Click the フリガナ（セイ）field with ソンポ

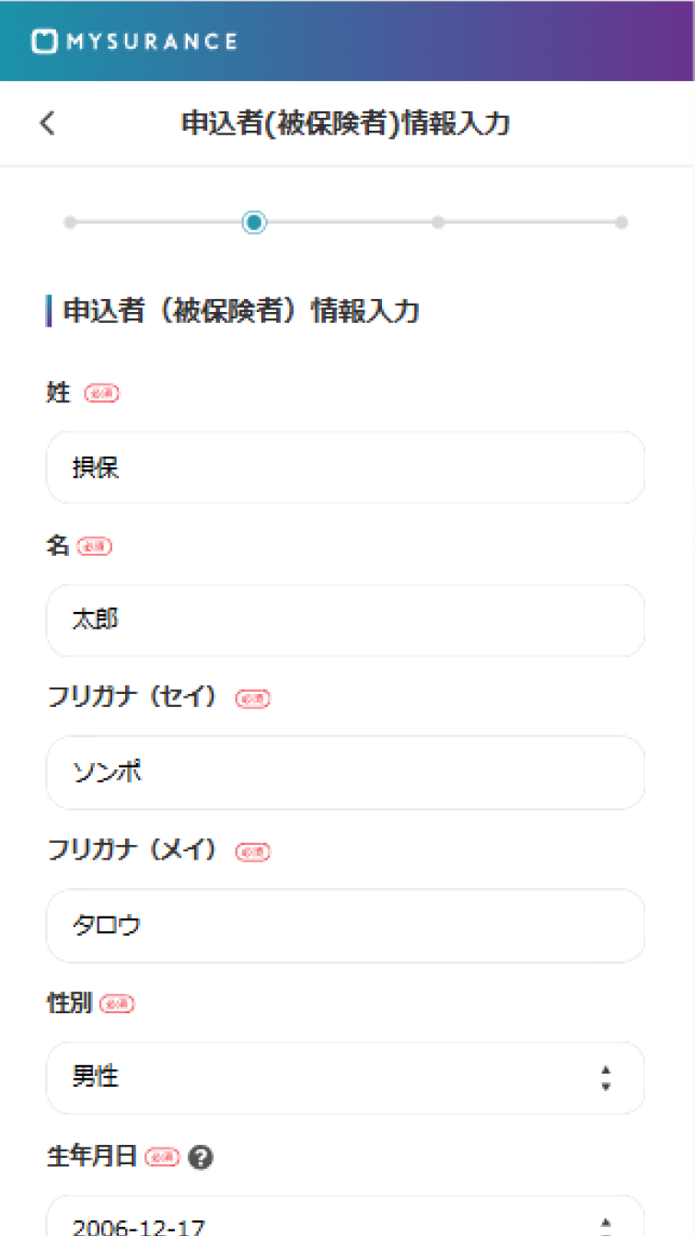click(x=345, y=773)
